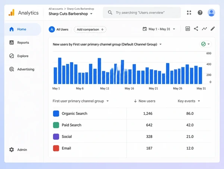Click the edit pencil icon
The image size is (224, 169).
[212, 29]
